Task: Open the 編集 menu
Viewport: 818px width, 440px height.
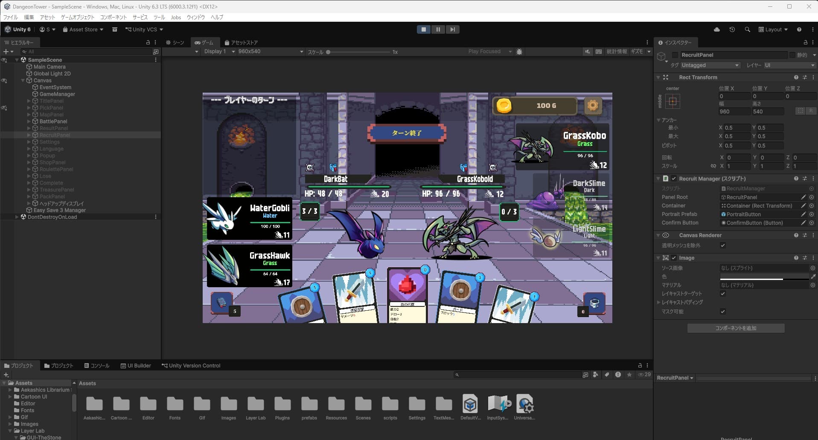Action: (29, 17)
